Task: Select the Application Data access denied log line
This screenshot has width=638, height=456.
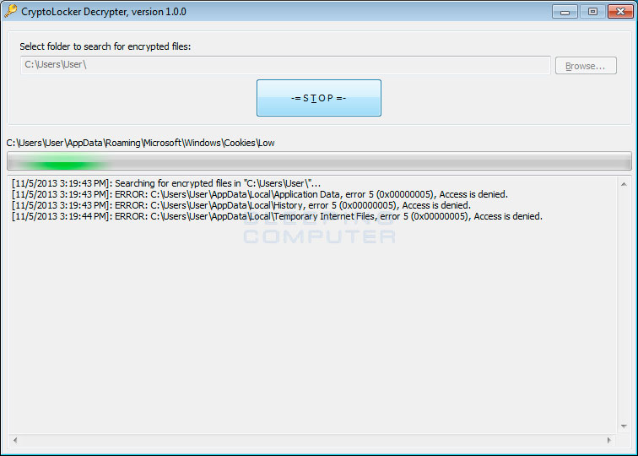Action: pyautogui.click(x=260, y=194)
